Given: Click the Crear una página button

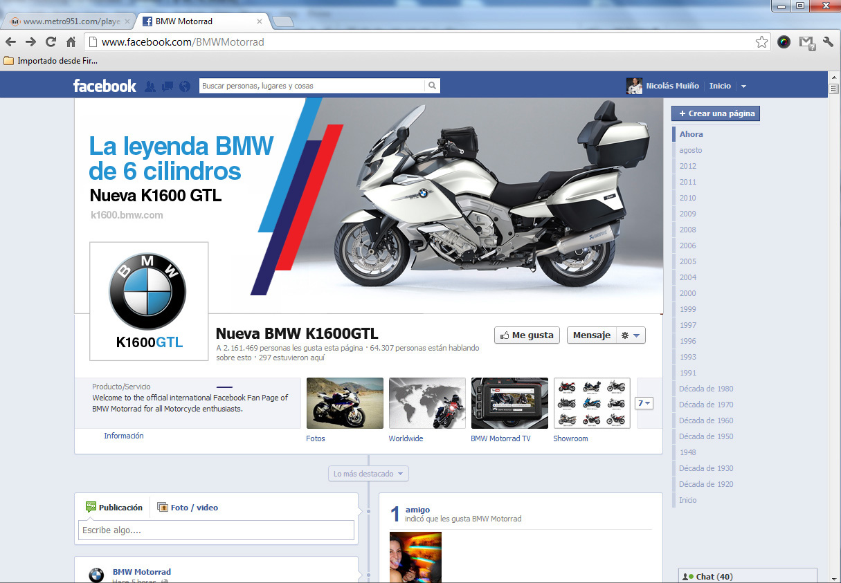Looking at the screenshot, I should tap(715, 113).
